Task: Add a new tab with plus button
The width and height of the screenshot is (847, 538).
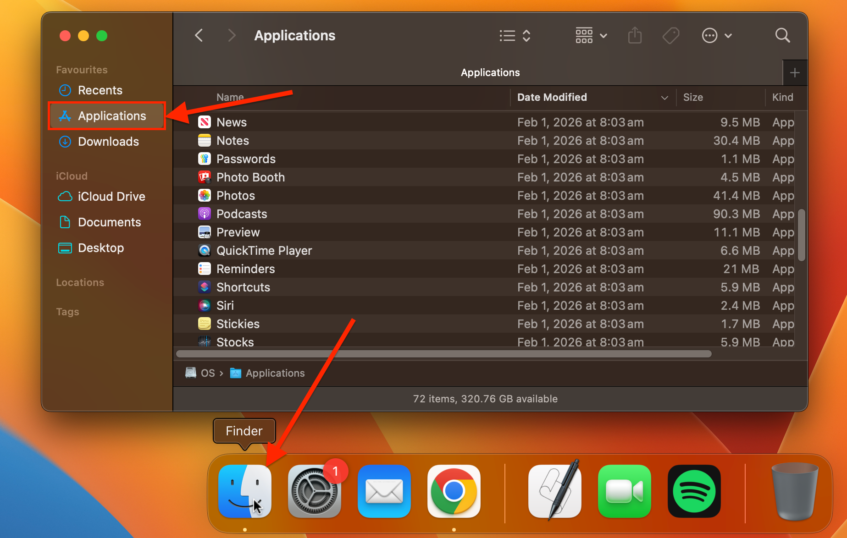Action: point(795,72)
